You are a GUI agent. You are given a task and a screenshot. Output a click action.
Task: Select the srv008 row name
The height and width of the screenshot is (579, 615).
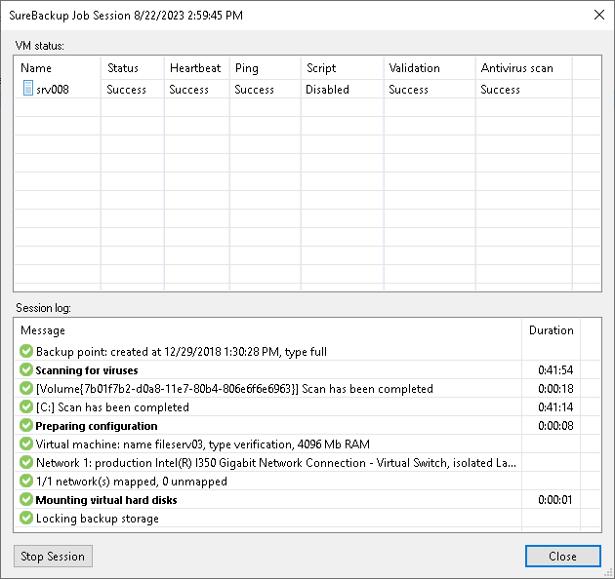click(x=53, y=90)
